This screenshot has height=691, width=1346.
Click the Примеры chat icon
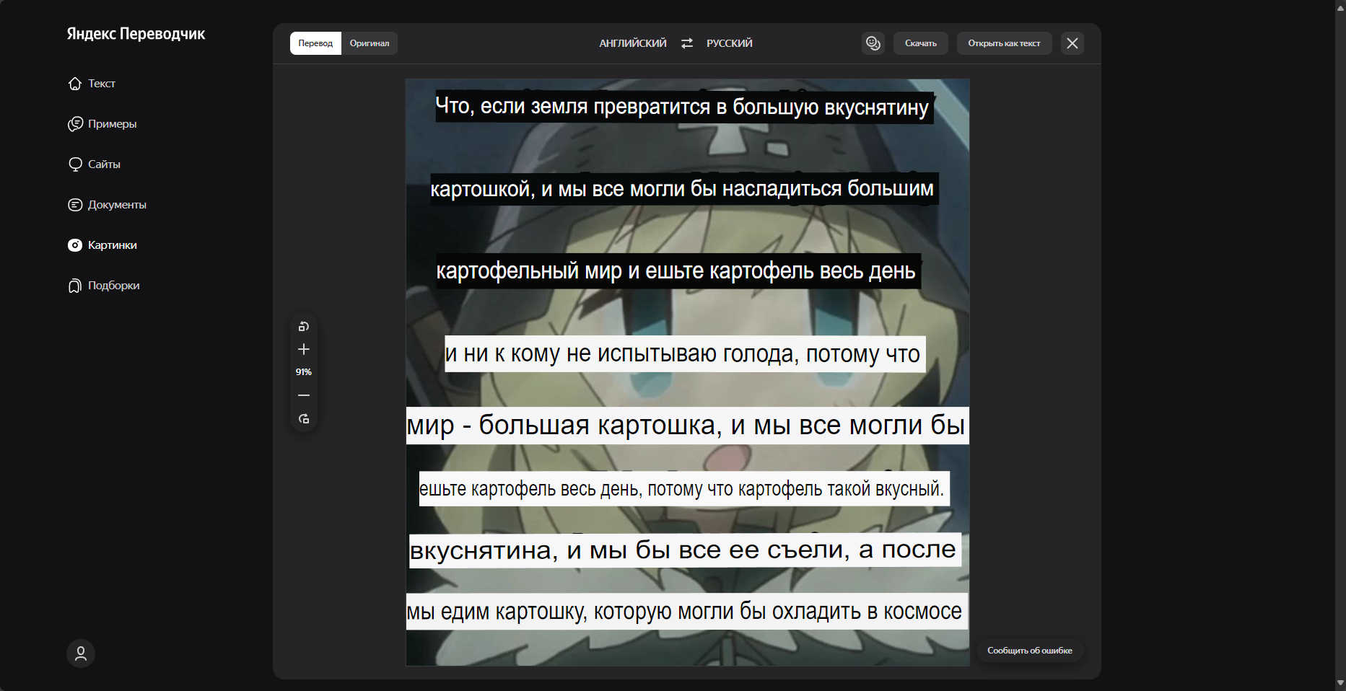click(75, 124)
